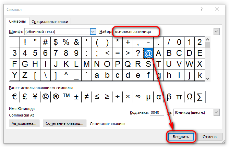229x147 pixels.
Task: Switch to the Специальные знаки tab
Action: [50, 22]
